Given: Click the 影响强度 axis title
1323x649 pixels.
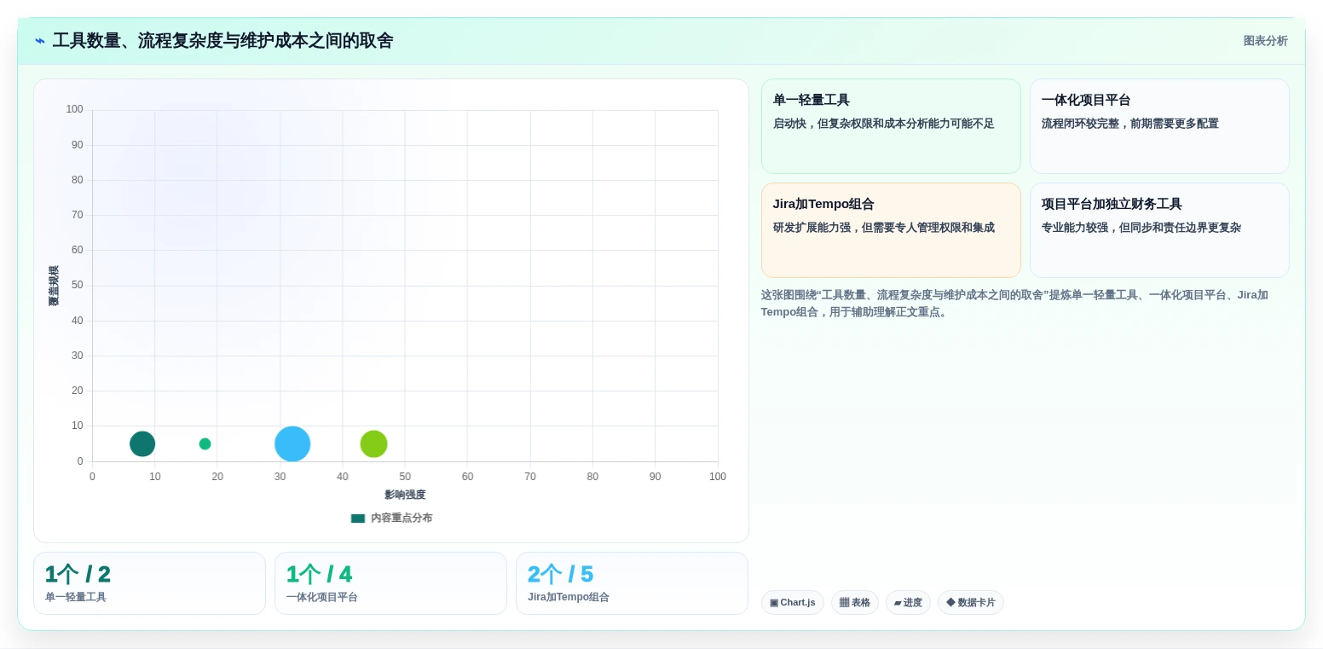Looking at the screenshot, I should coord(405,495).
